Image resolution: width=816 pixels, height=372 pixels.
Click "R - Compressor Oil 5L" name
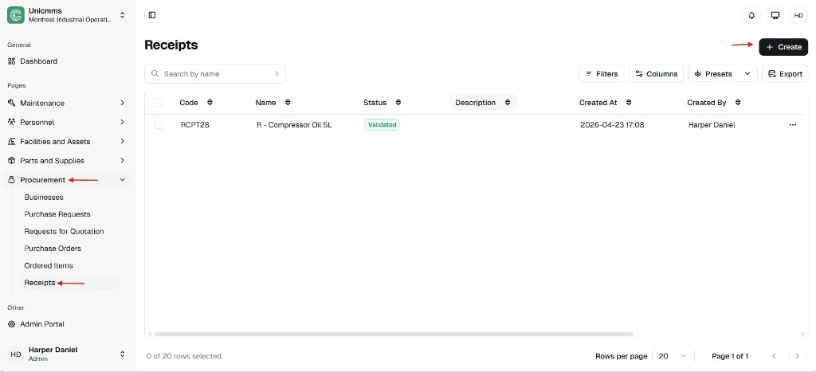pos(294,125)
